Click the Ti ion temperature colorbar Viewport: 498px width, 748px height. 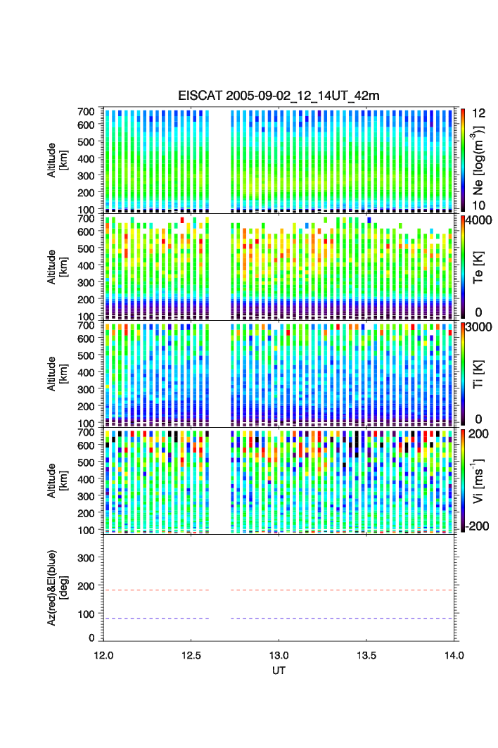463,374
